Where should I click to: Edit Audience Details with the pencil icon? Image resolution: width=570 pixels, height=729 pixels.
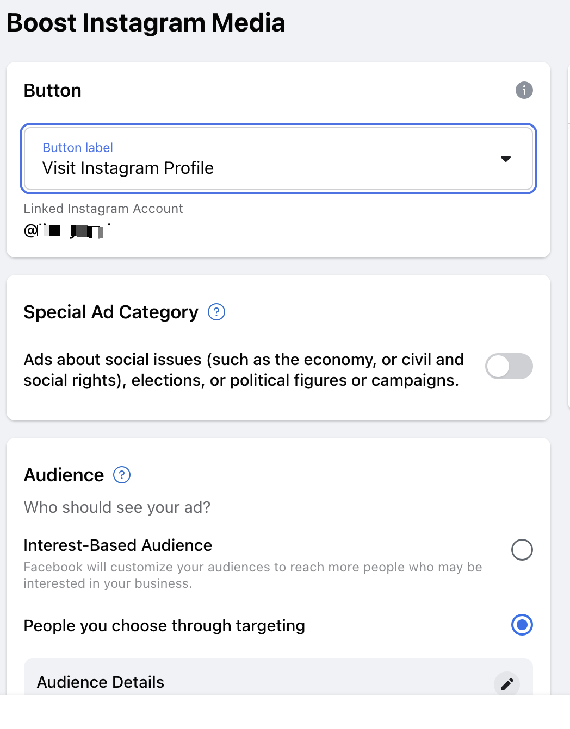click(507, 683)
